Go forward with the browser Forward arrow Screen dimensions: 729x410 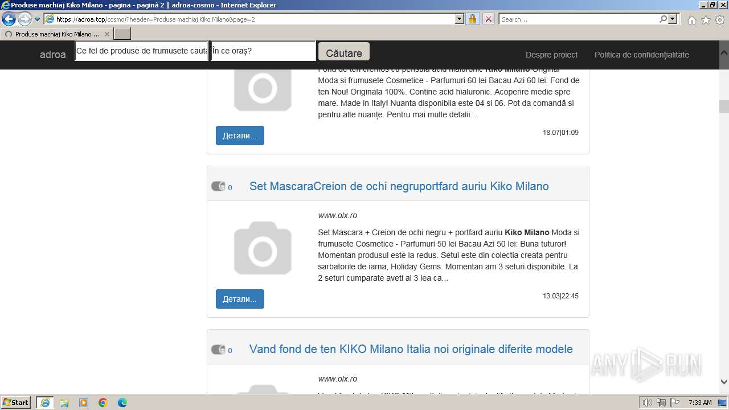(x=24, y=19)
